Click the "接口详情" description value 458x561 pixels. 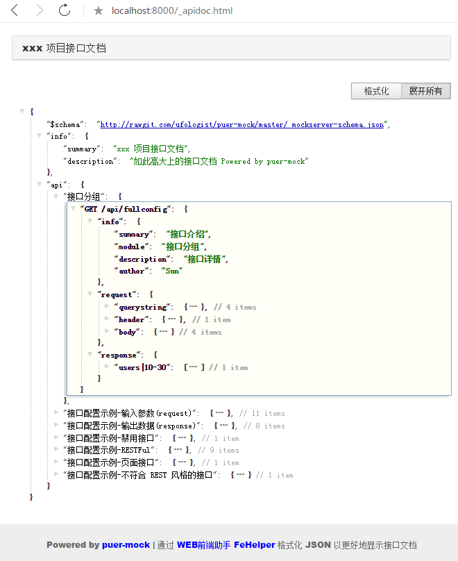pos(204,259)
